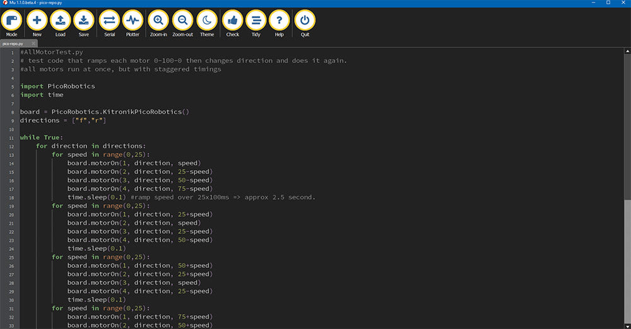This screenshot has height=329, width=631.
Task: Maximize the Mu editor window
Action: [608, 3]
